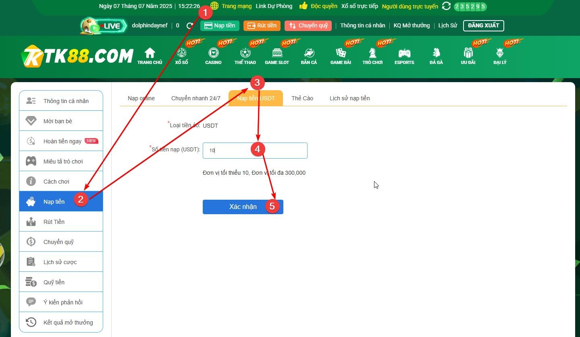Click the Người dùng trực tuyến label
Screen dimensions: 580x337
pyautogui.click(x=410, y=6)
